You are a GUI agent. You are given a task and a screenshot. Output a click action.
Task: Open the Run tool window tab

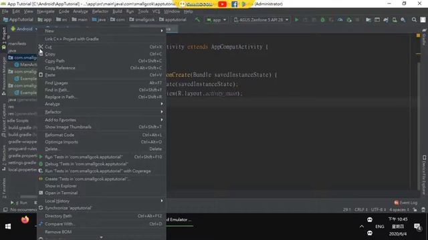[x=19, y=203]
